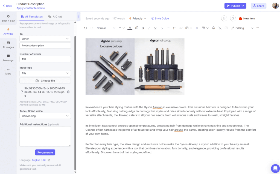Delete the uploaded PNG file
This screenshot has height=174, width=280.
point(68,92)
